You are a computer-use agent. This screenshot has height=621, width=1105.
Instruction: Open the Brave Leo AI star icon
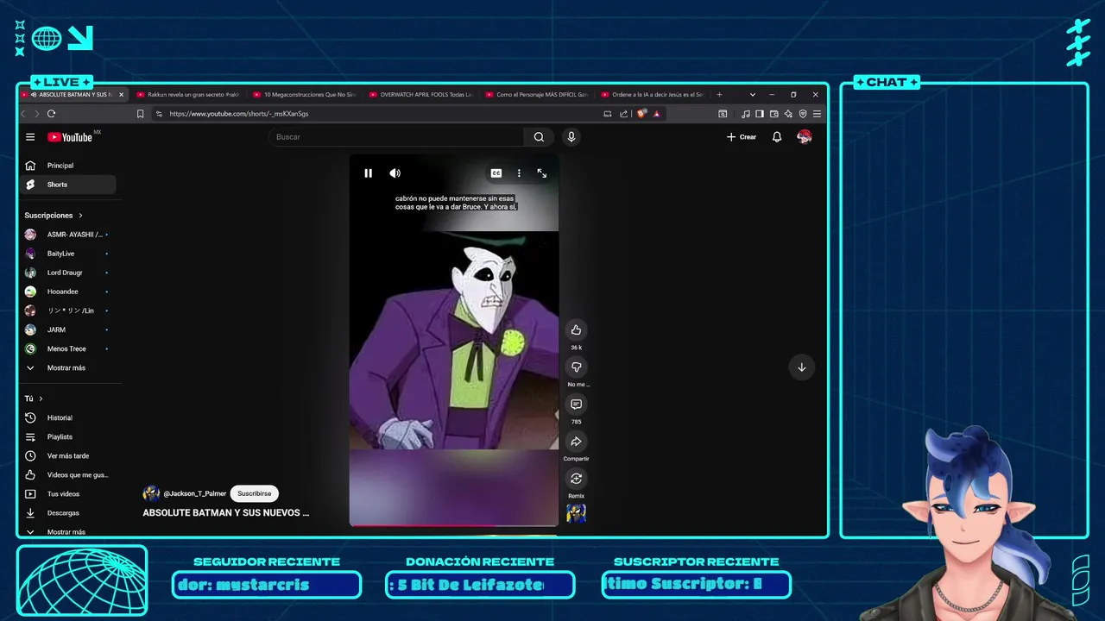(788, 113)
